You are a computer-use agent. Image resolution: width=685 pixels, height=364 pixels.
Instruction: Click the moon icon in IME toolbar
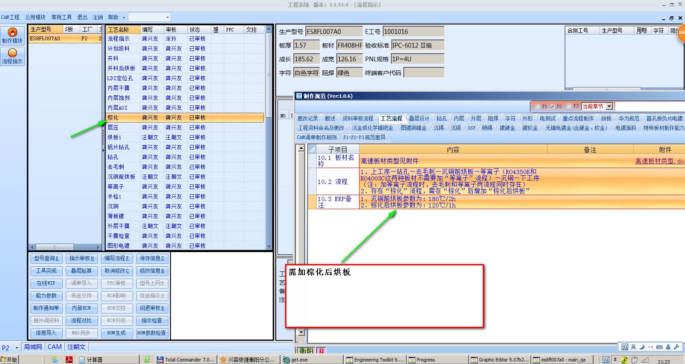(642, 347)
